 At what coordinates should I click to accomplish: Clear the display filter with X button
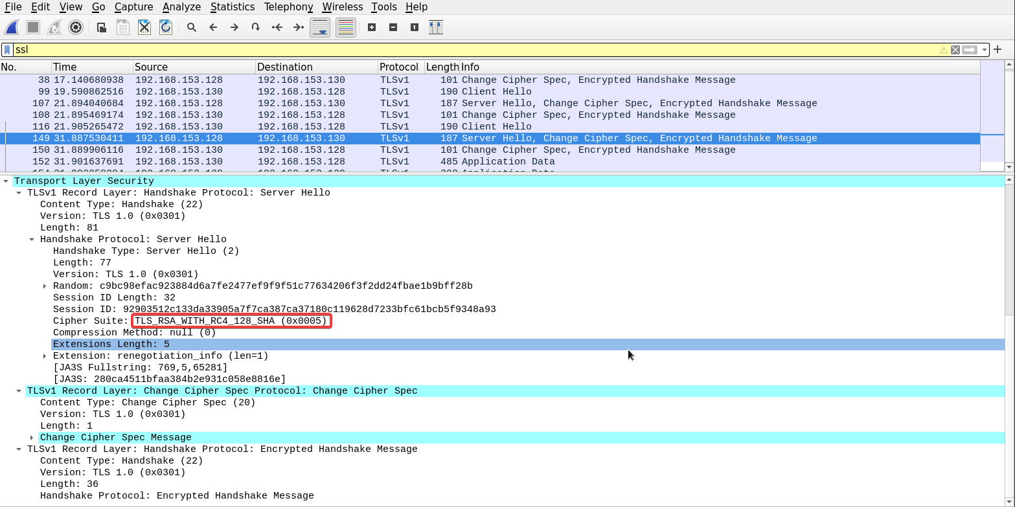click(x=955, y=50)
